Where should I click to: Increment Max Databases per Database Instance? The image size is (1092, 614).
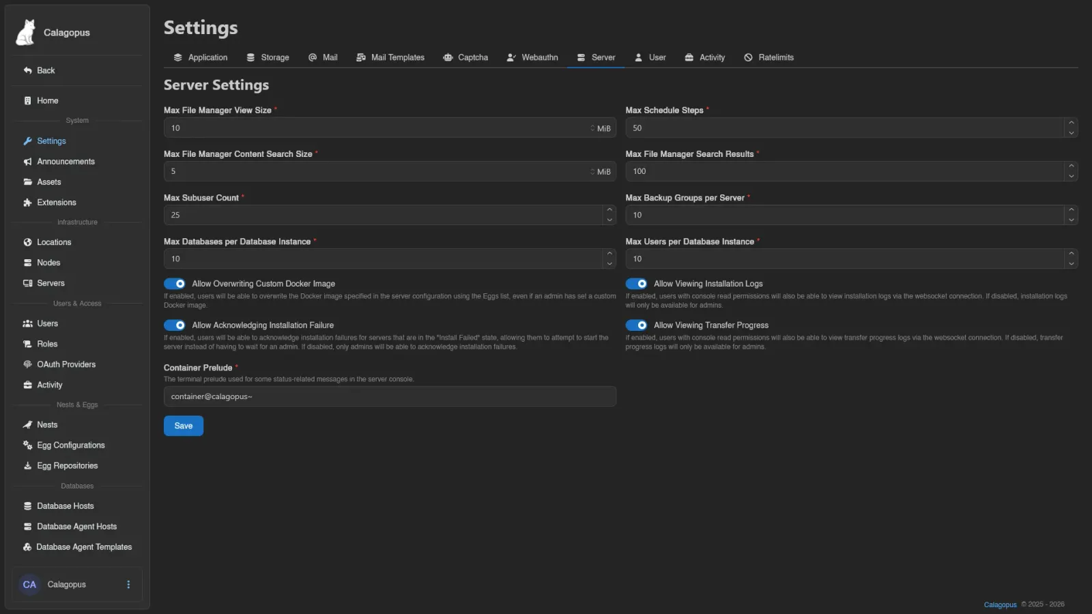609,254
